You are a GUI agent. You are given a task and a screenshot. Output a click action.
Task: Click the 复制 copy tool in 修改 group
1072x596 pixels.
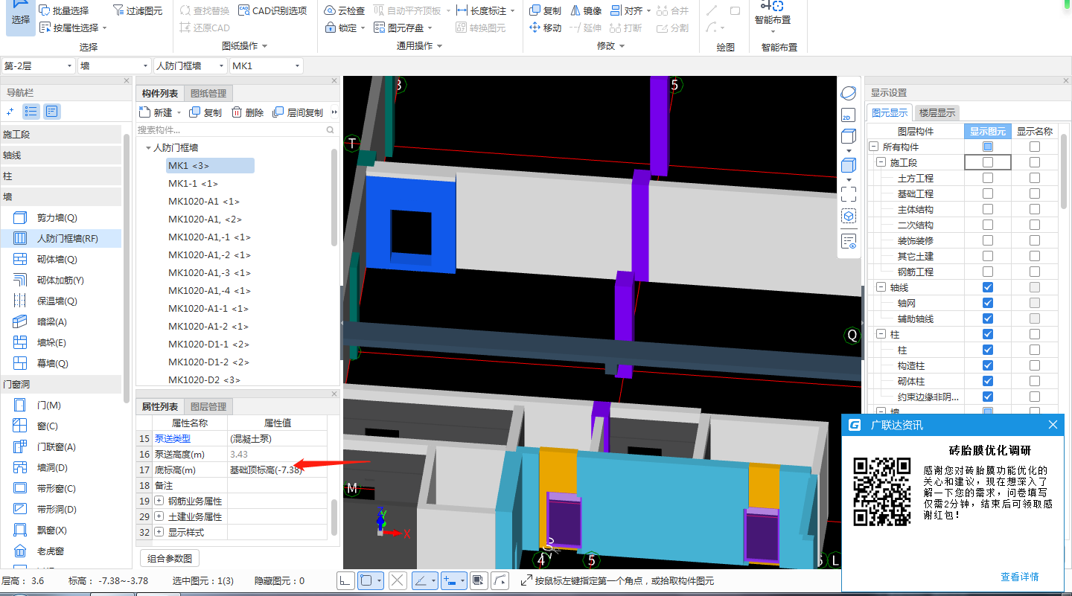[x=546, y=10]
